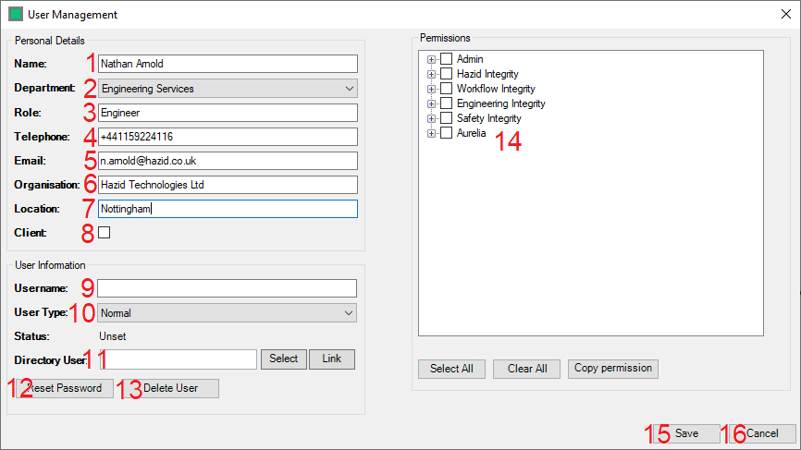Click the Link button

click(331, 359)
